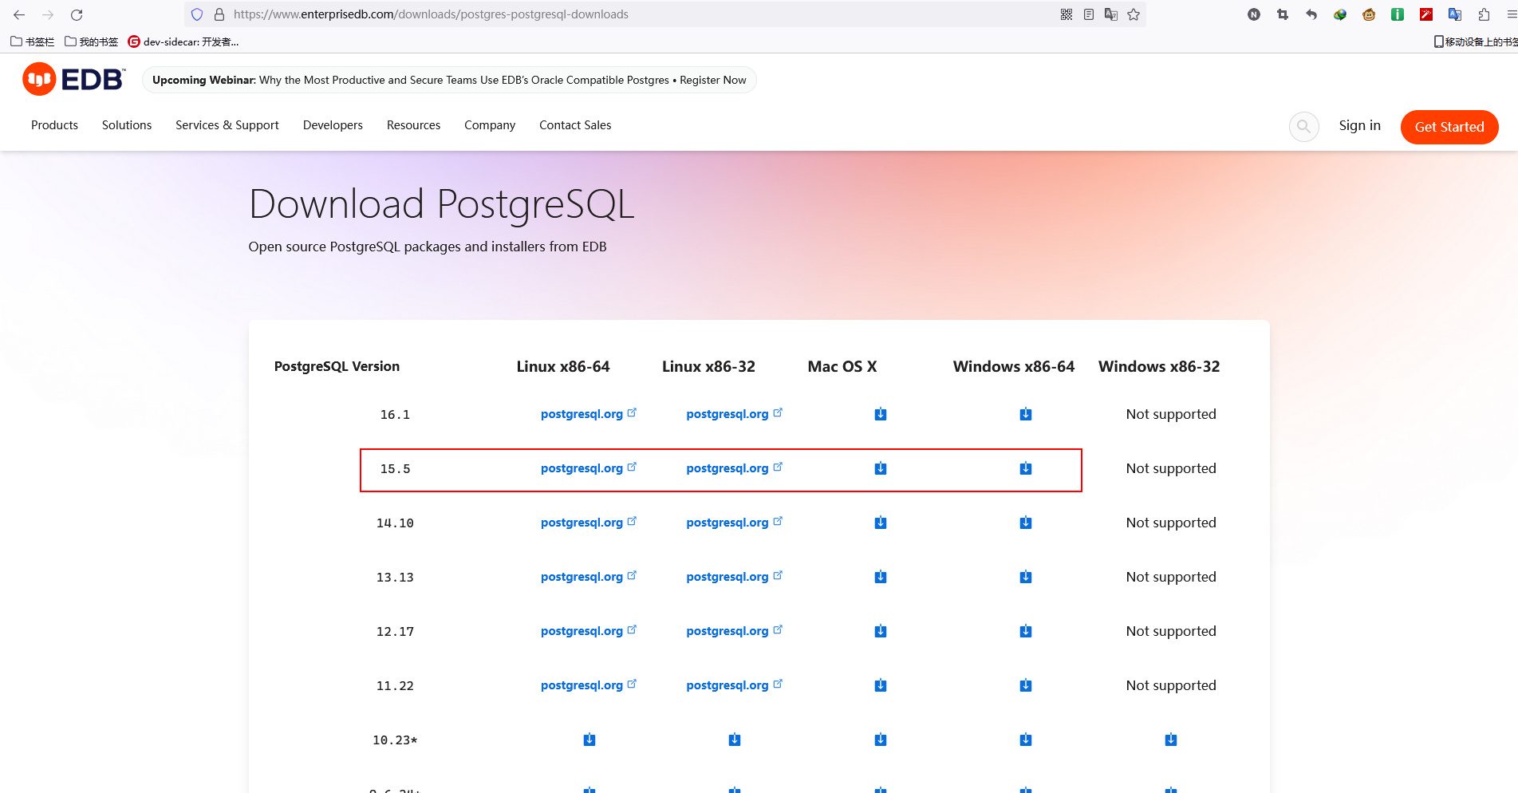Open the 我的书签 bookmarks folder
The width and height of the screenshot is (1518, 793).
(92, 41)
